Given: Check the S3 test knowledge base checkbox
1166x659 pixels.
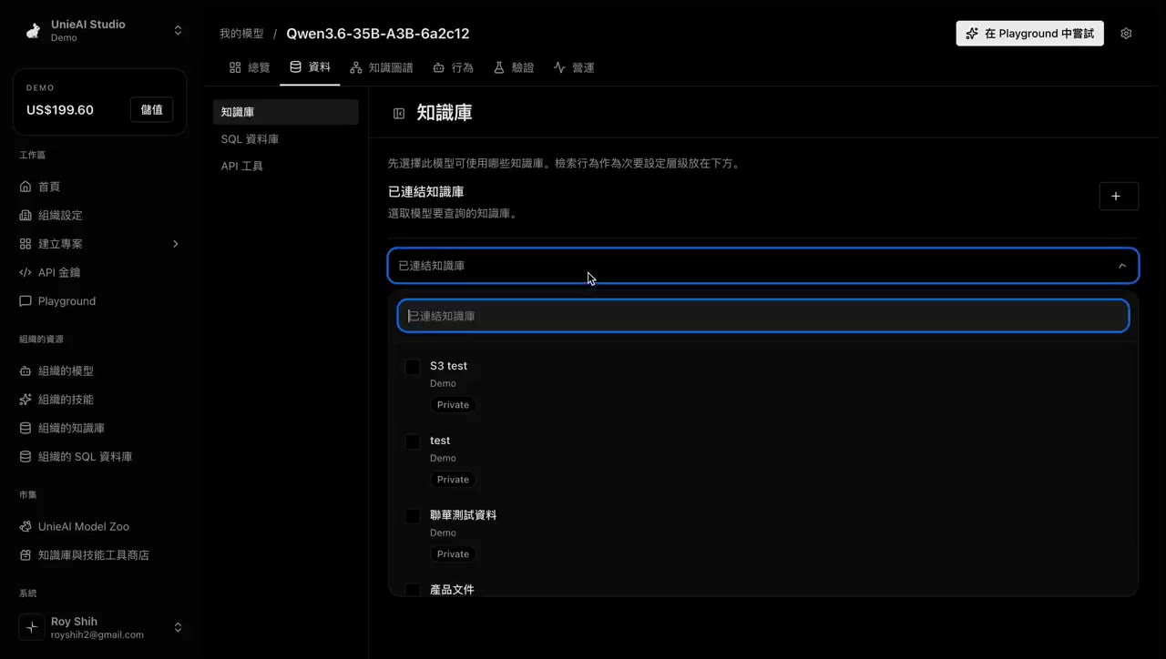Looking at the screenshot, I should click(x=413, y=367).
